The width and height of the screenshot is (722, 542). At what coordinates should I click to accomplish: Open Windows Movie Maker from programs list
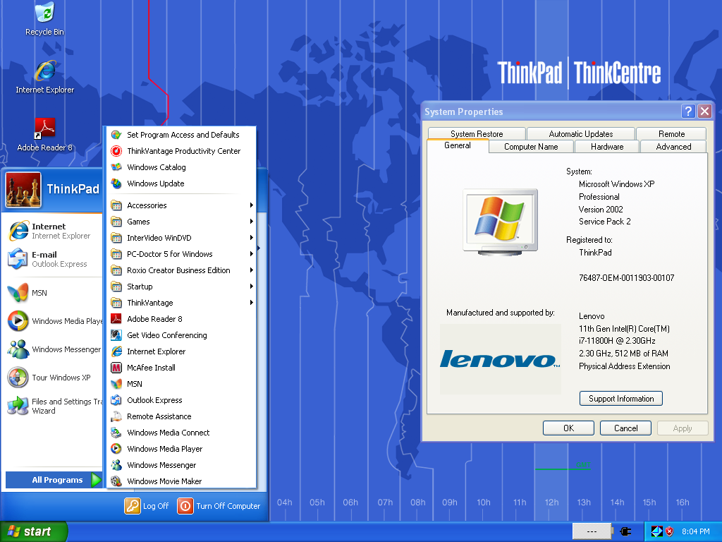point(164,481)
